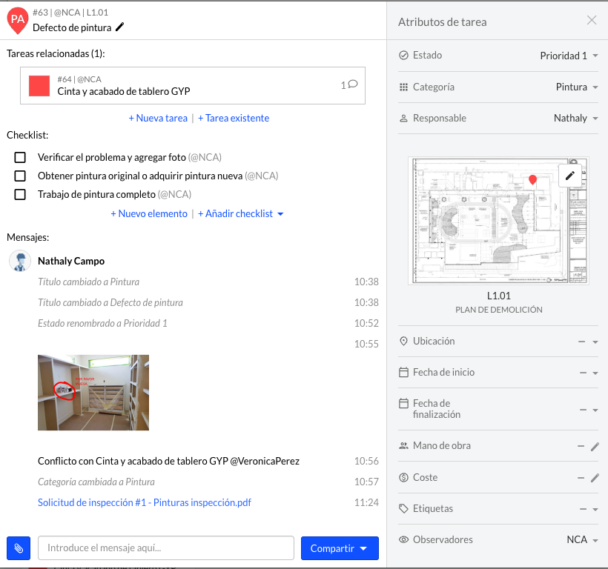The width and height of the screenshot is (608, 569).
Task: Click the Estado checkmark icon
Action: (x=403, y=56)
